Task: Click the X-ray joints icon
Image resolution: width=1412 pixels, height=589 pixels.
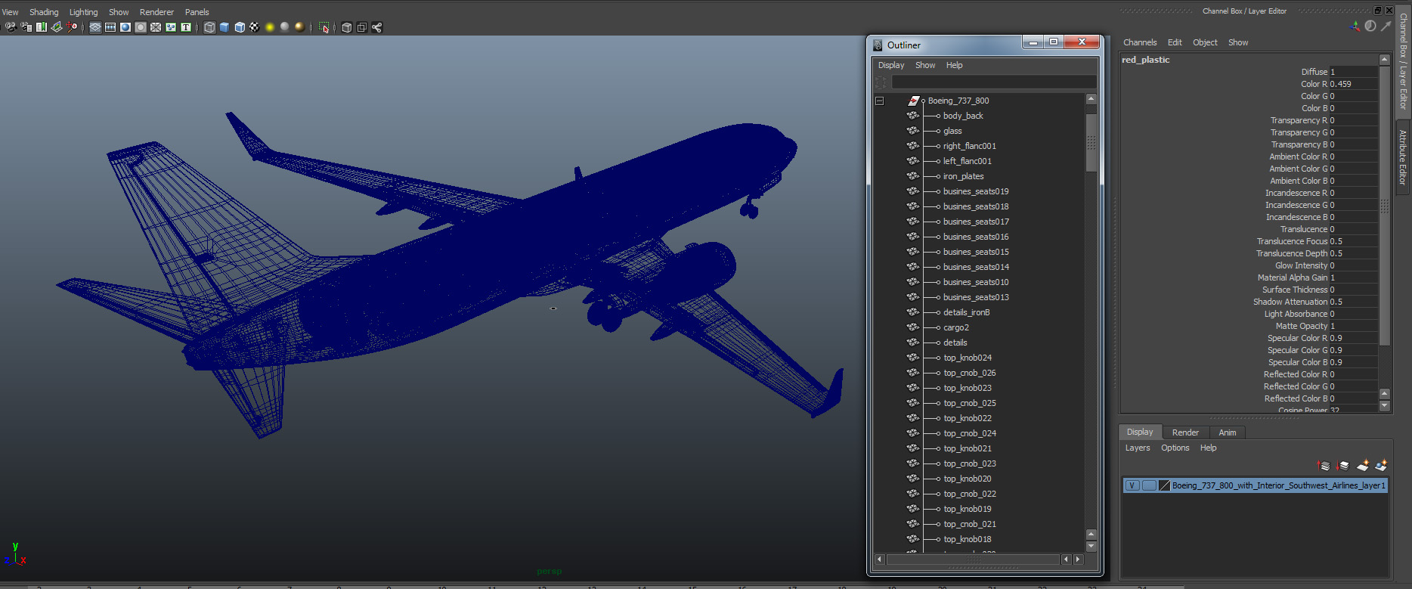Action: (377, 27)
